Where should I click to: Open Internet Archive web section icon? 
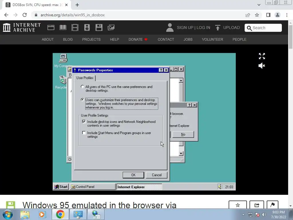click(x=51, y=27)
